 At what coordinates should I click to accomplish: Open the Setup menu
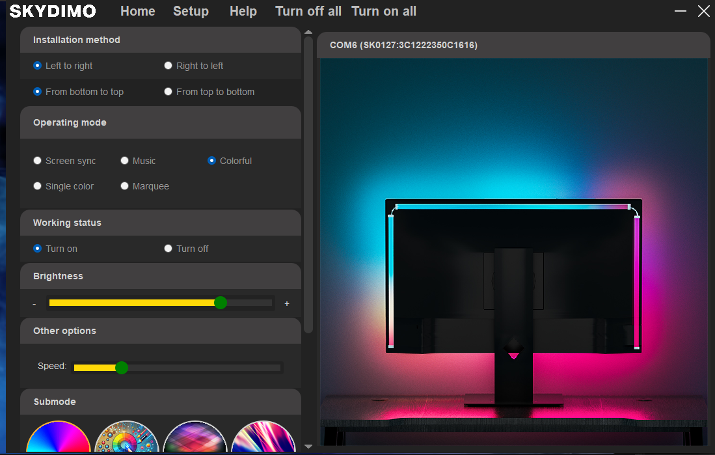[x=191, y=12]
